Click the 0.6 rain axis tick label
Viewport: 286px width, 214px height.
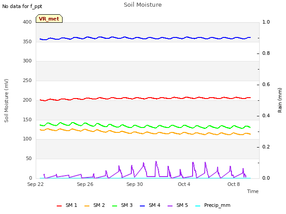tap(266, 84)
